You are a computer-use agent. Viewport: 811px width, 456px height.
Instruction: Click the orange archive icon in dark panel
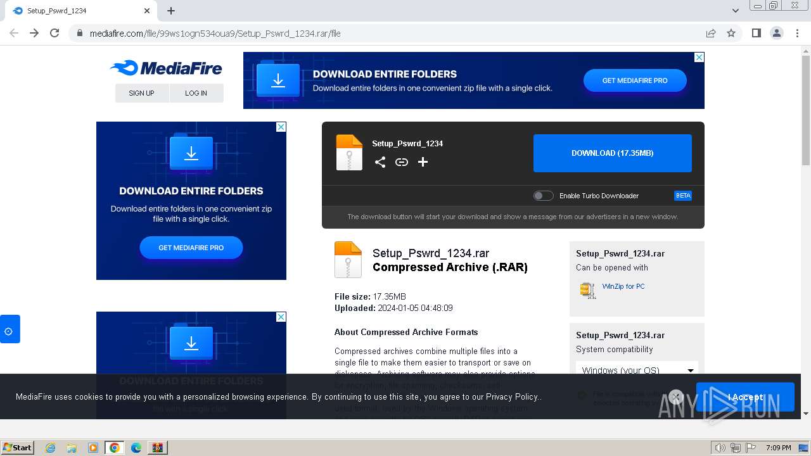[349, 153]
